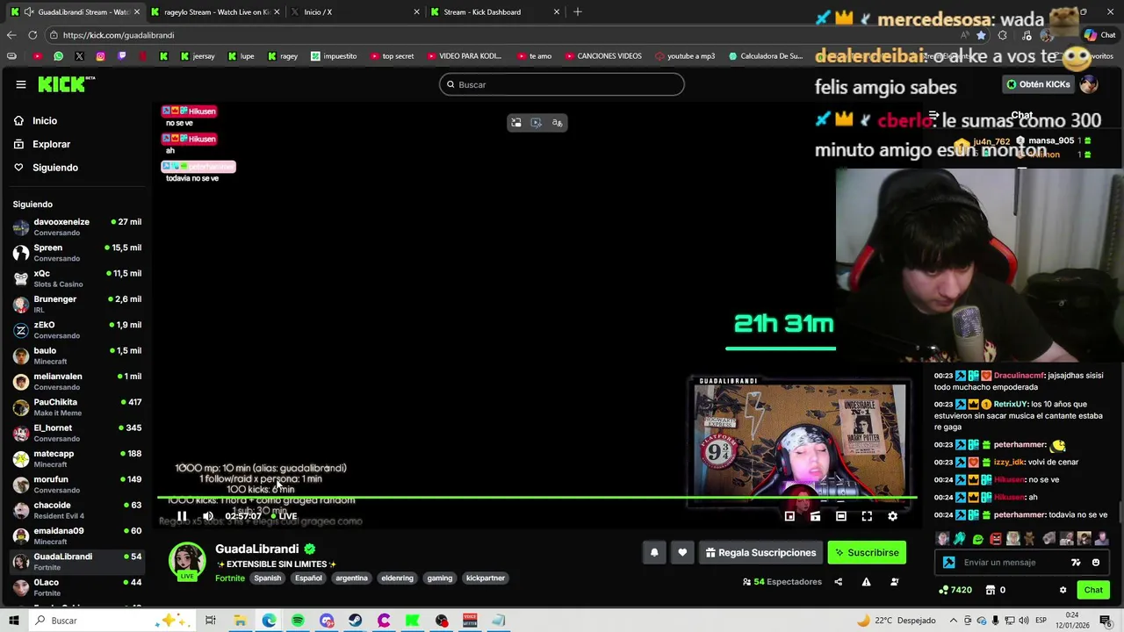
Task: Open the Kick hamburger sidebar menu
Action: point(20,84)
